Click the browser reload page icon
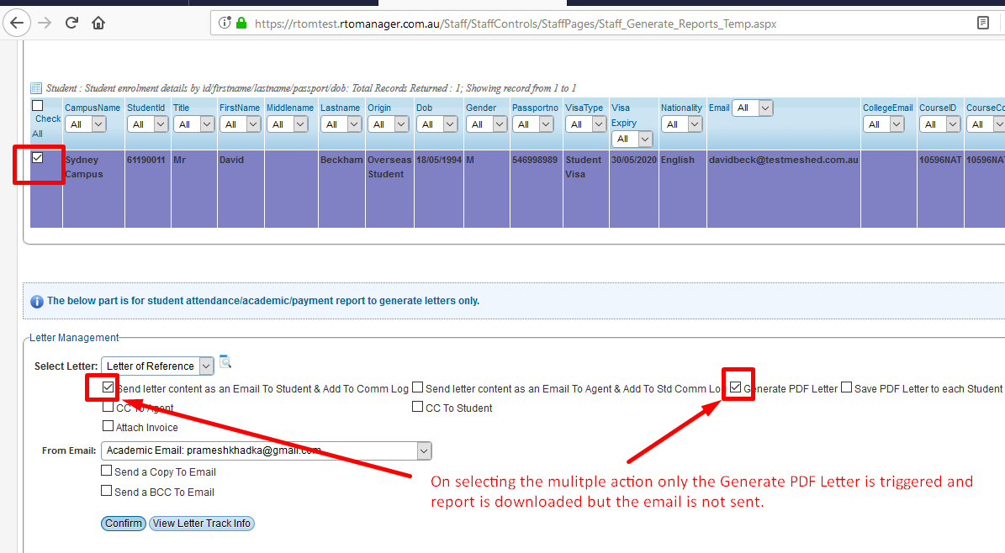The width and height of the screenshot is (1005, 553). pos(72,23)
